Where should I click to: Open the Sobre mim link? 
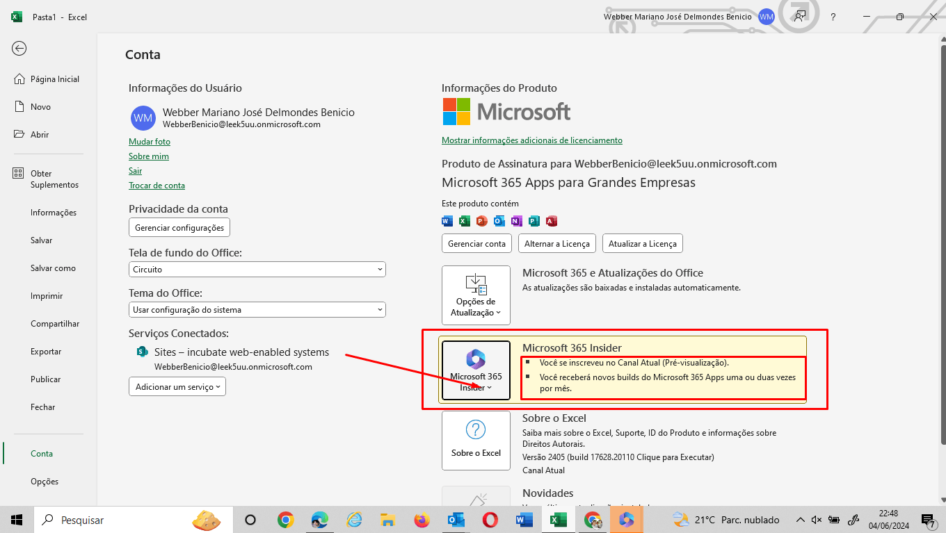(149, 156)
